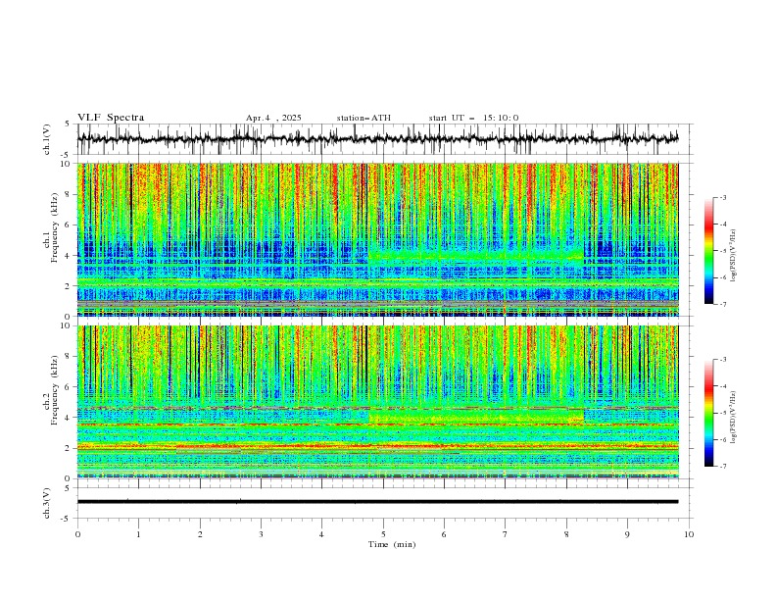Screen dimensions: 776x600
Task: Click time axis tick label "3"
Action: tap(261, 534)
